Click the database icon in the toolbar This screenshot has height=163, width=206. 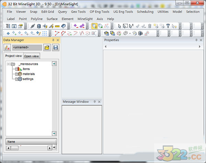38,26
